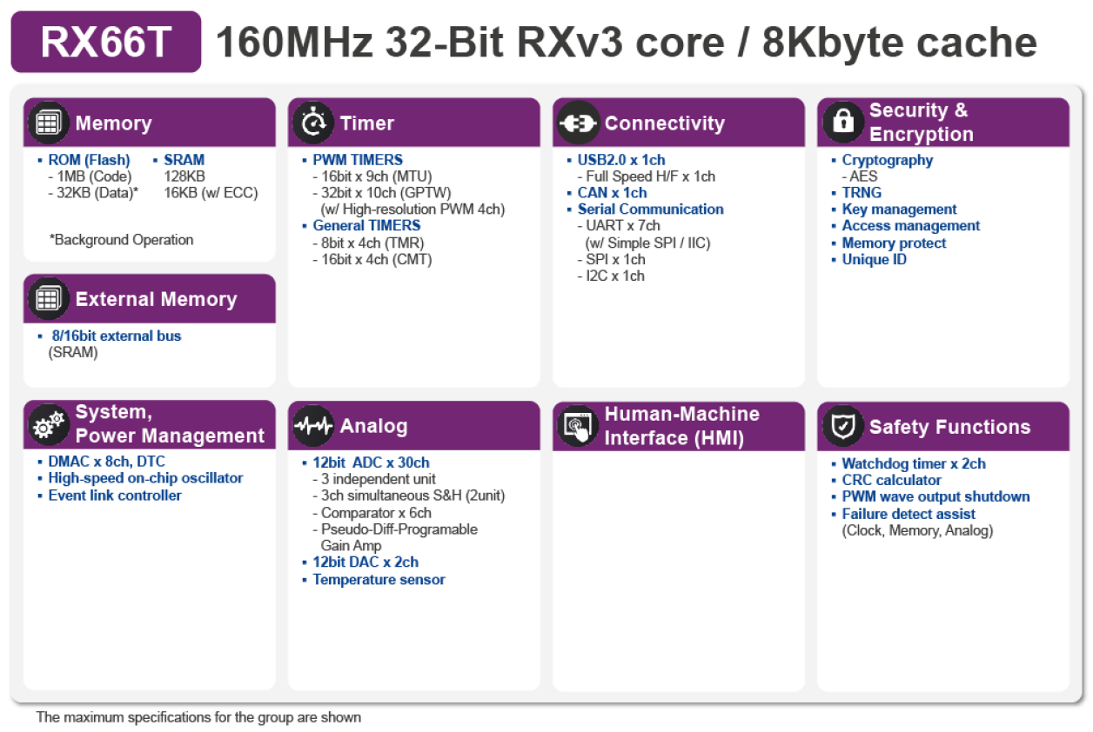Click the USB2.0 x 1ch link
This screenshot has width=1093, height=732.
pyautogui.click(x=620, y=159)
